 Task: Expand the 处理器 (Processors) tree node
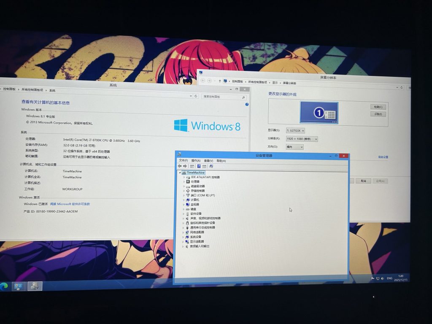[x=184, y=181]
